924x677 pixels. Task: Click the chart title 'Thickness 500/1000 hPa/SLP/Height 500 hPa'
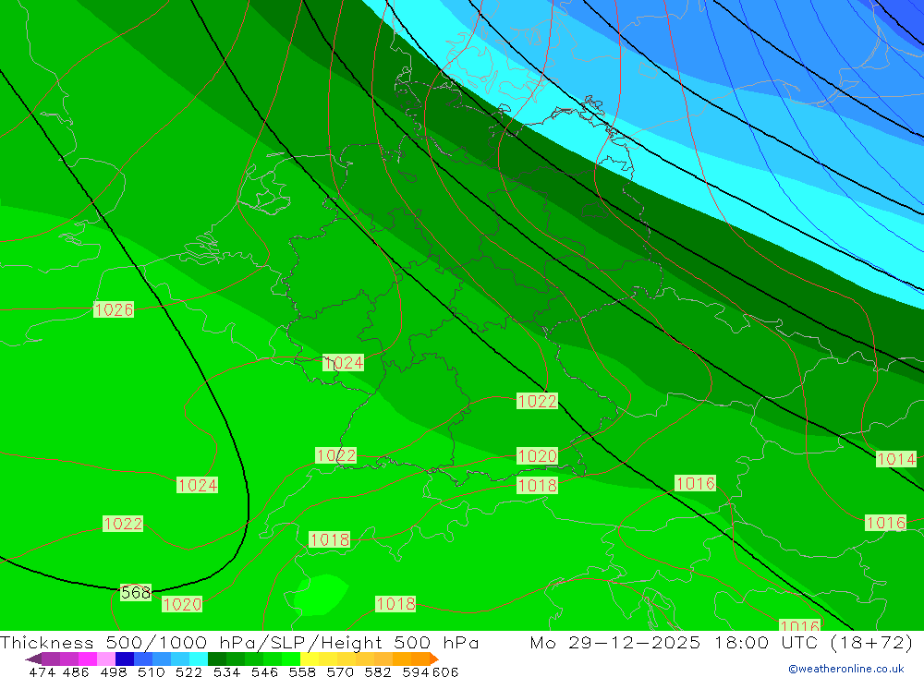coord(239,642)
